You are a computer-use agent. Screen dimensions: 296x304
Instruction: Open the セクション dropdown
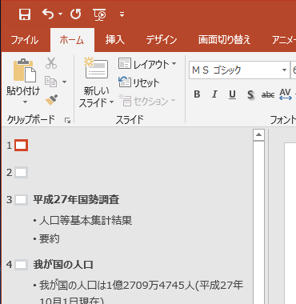coord(146,101)
